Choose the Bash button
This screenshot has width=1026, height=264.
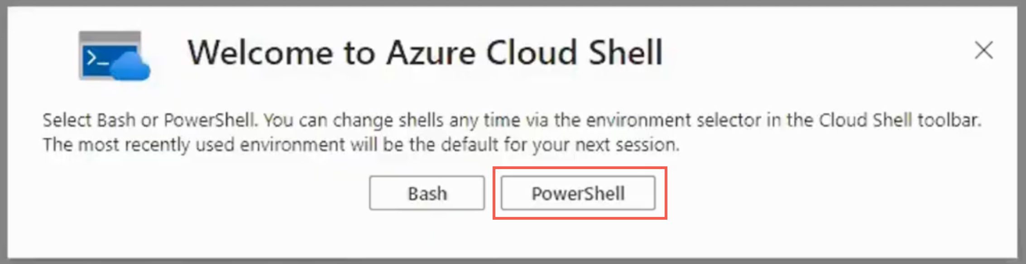pos(427,193)
